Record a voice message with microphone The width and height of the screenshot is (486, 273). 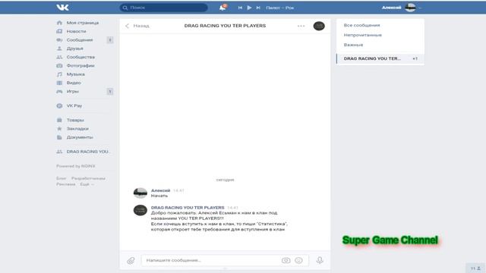click(x=320, y=260)
